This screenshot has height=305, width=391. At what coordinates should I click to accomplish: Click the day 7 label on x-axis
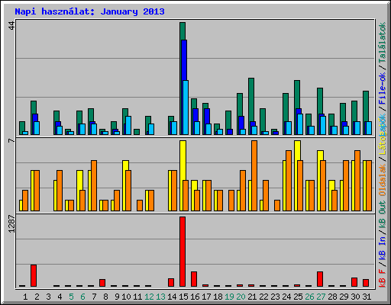click(x=94, y=297)
